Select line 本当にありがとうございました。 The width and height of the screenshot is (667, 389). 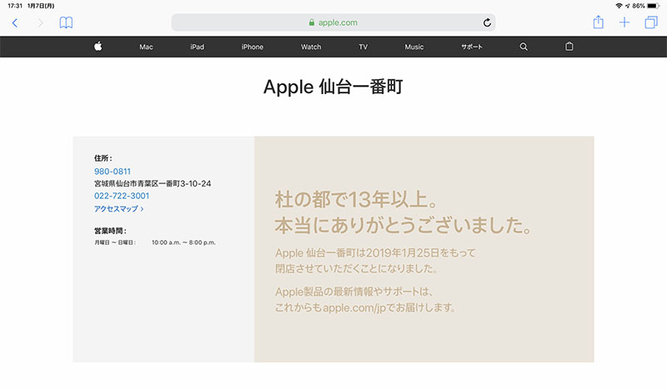404,226
